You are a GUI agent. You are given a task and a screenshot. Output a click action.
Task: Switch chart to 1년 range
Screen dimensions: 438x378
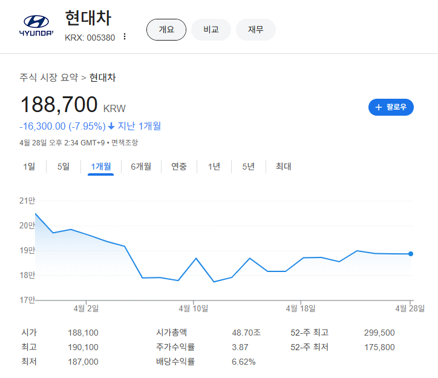214,167
